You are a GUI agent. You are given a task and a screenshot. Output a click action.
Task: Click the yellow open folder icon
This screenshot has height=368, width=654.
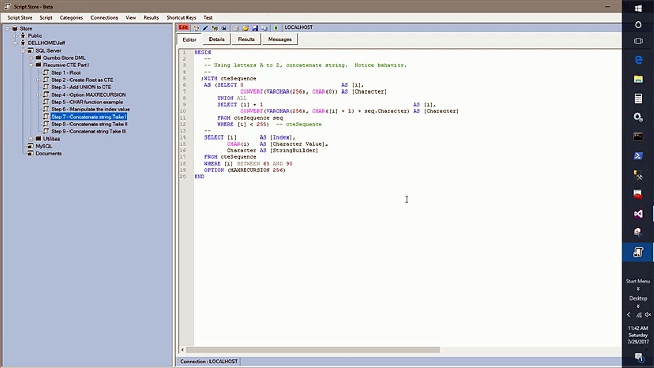(x=245, y=28)
